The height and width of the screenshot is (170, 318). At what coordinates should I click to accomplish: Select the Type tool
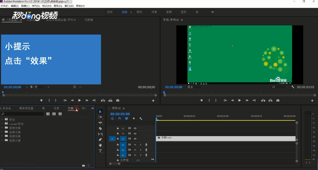100,151
